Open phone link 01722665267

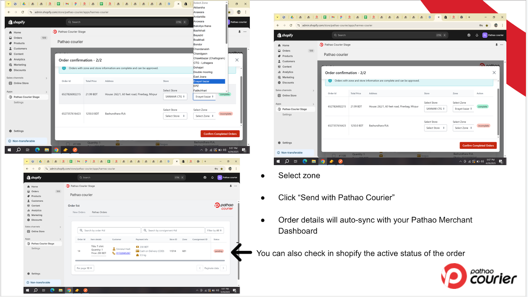123,253
